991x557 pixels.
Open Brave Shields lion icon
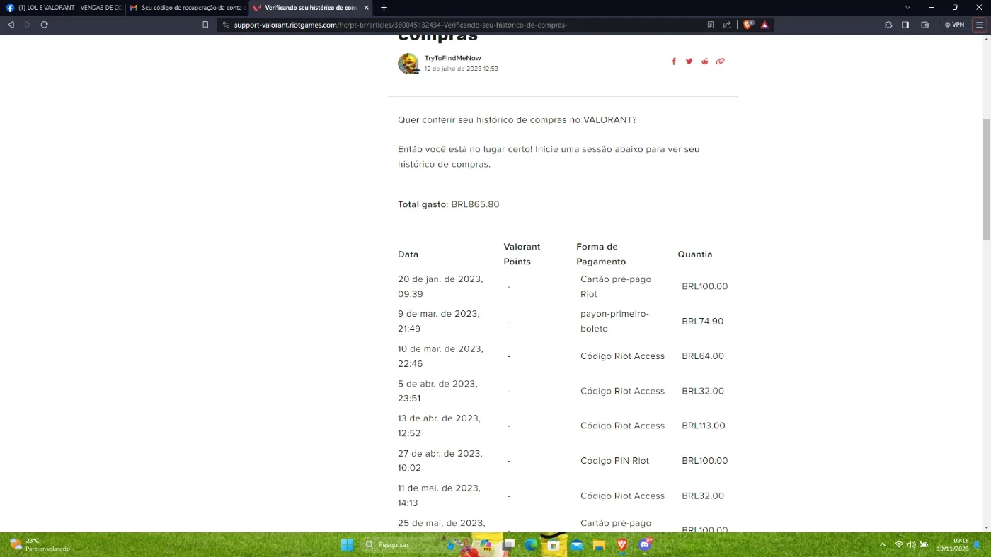tap(748, 25)
